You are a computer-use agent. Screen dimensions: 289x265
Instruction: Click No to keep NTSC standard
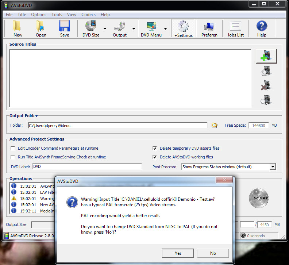point(213,253)
